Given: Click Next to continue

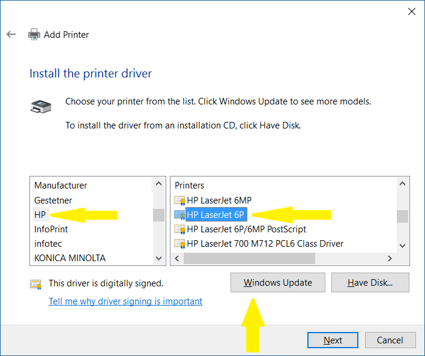Looking at the screenshot, I should 333,340.
